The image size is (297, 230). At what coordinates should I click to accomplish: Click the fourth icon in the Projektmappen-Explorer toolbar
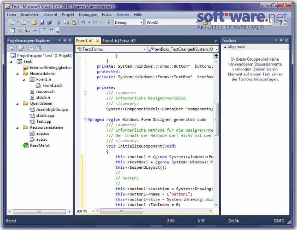(38, 48)
